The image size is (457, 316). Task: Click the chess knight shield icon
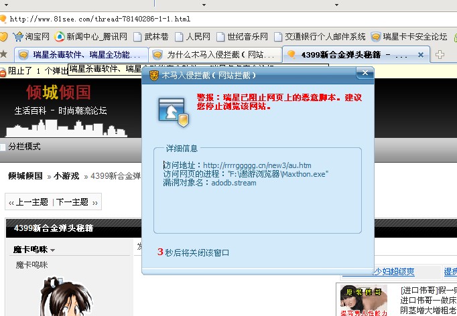point(174,112)
